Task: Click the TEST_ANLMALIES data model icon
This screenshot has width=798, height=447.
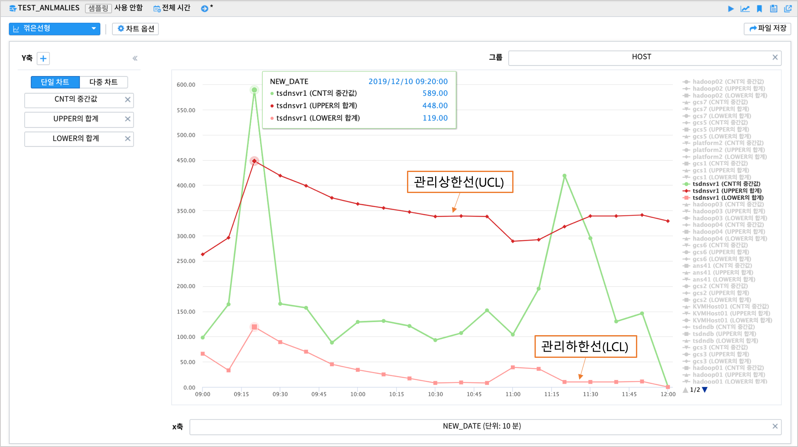Action: [13, 8]
